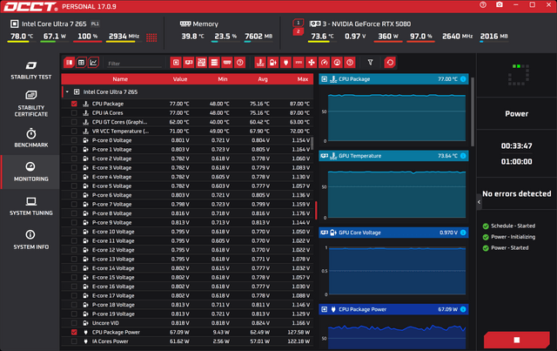Collapse the right panel with arrow handle
The image size is (557, 351).
click(479, 202)
